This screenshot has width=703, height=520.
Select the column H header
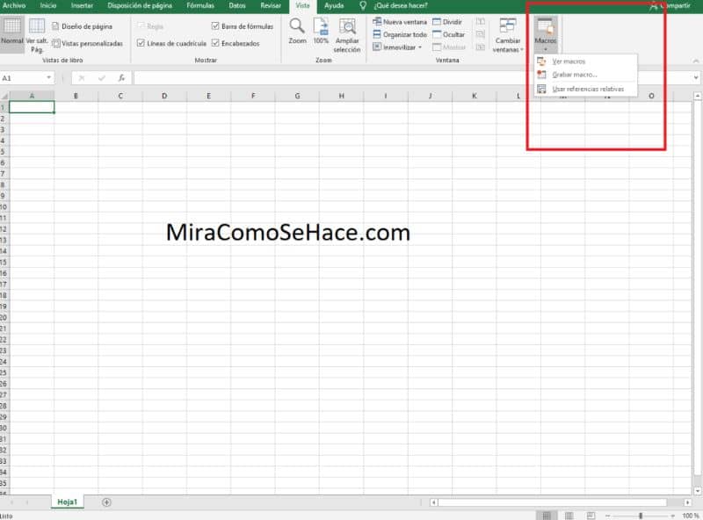point(341,96)
